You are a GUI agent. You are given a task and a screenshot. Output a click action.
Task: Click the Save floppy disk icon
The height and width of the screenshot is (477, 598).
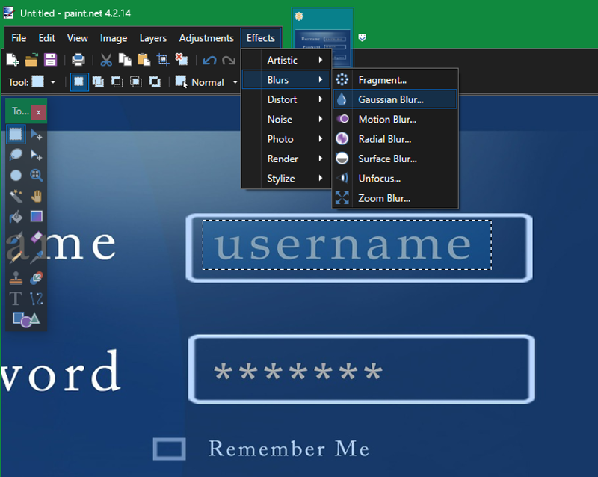(50, 60)
